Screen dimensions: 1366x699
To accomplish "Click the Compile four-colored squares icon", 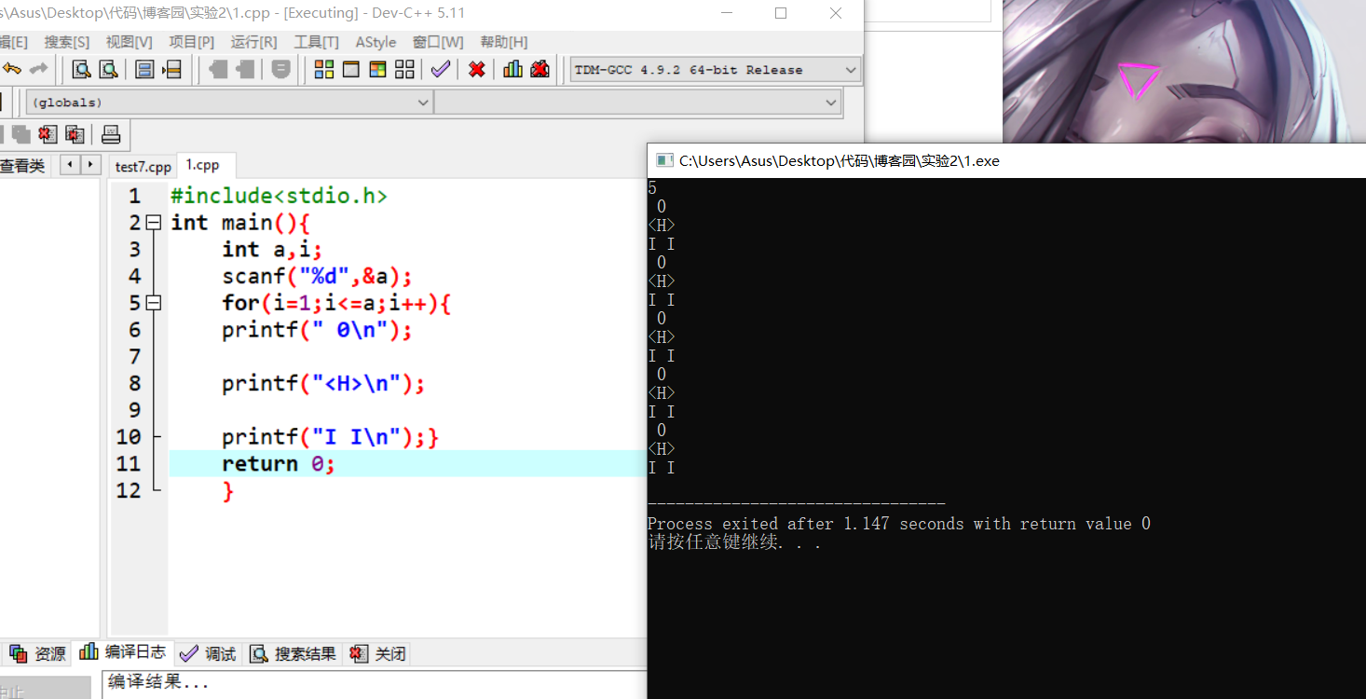I will (324, 69).
